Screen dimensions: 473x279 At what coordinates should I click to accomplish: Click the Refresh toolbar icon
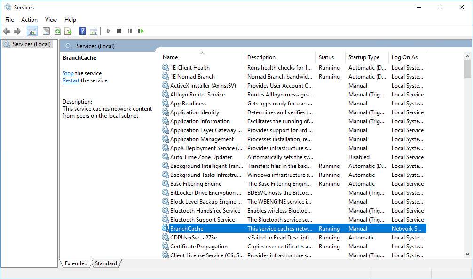click(x=57, y=31)
